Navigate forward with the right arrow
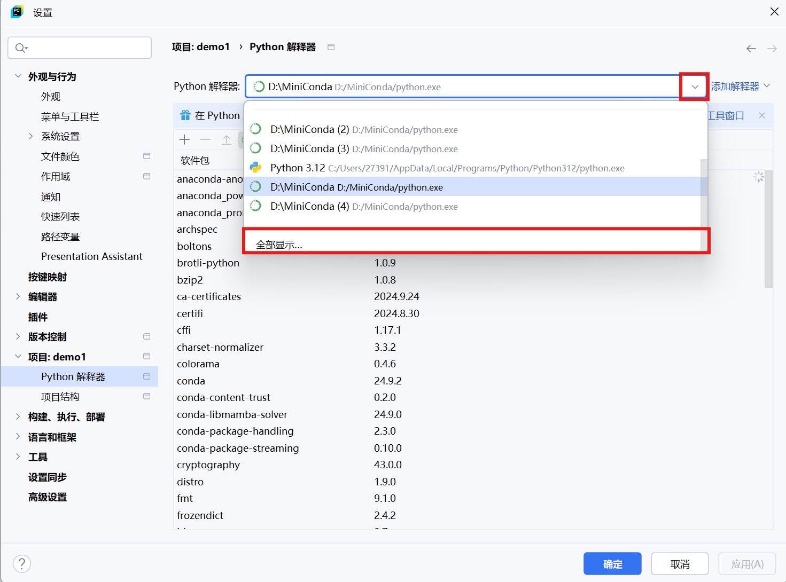The image size is (786, 582). coord(772,49)
